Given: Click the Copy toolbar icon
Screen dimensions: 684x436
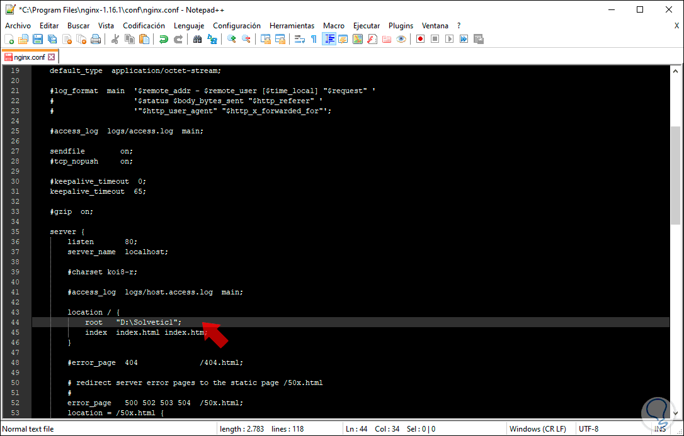Looking at the screenshot, I should [130, 39].
